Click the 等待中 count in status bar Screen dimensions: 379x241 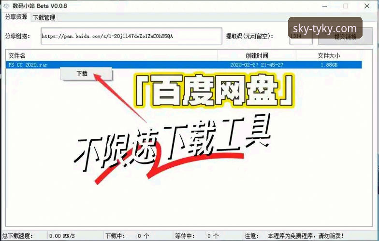coord(213,236)
